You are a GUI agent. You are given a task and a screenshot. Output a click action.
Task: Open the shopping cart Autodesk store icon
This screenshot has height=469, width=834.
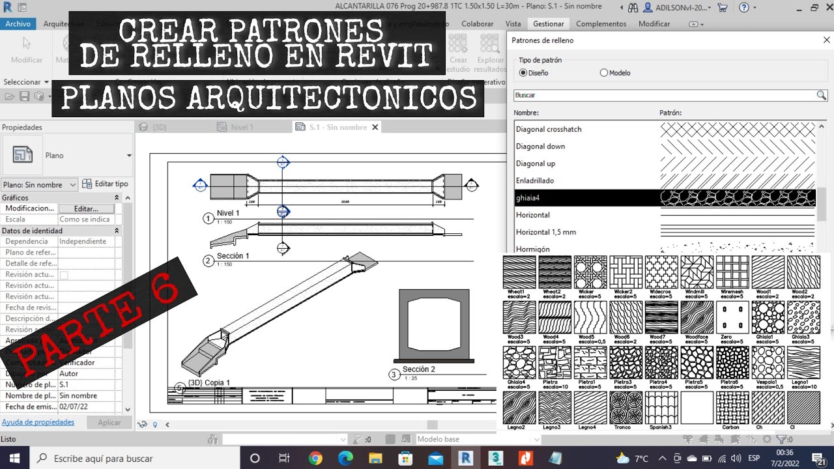(x=722, y=8)
